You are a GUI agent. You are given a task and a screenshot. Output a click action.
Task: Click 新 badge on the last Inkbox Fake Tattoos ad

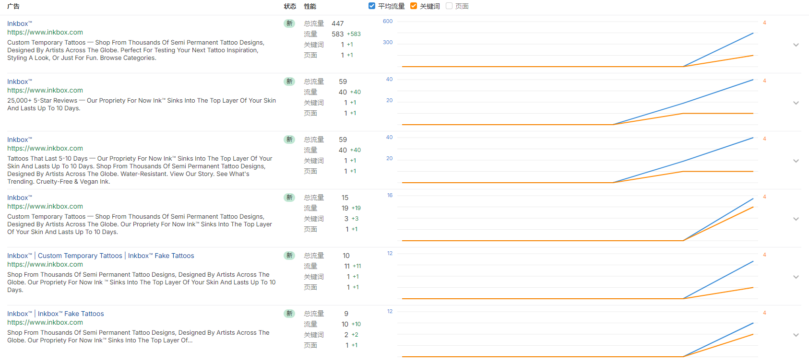pos(289,314)
